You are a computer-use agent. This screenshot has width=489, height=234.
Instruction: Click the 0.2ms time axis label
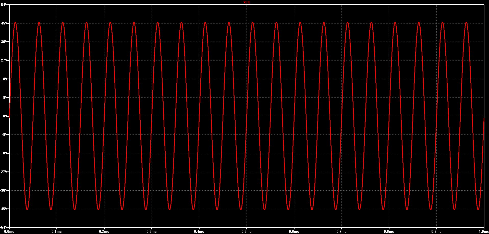[104, 232]
